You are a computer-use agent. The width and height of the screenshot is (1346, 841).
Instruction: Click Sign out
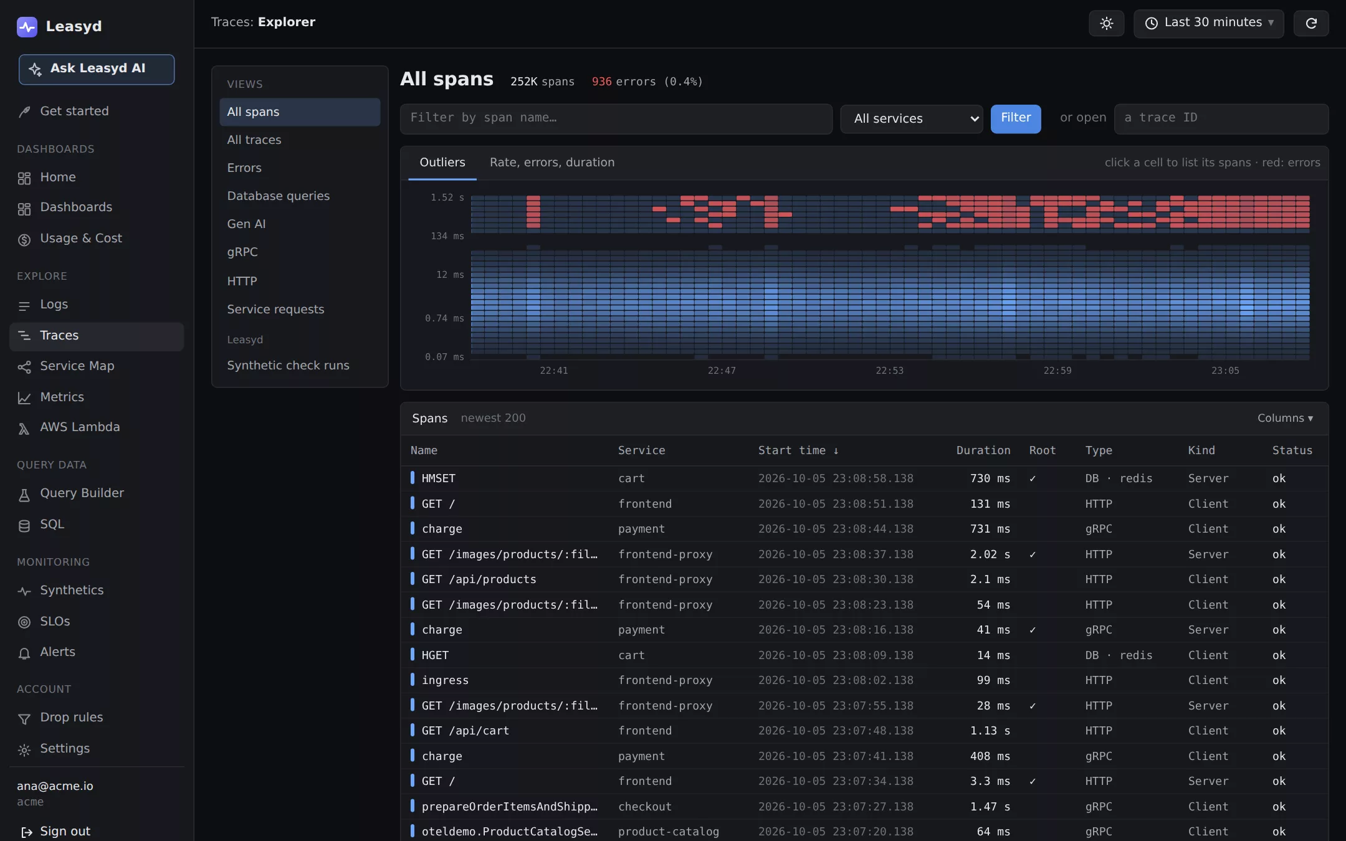tap(55, 832)
